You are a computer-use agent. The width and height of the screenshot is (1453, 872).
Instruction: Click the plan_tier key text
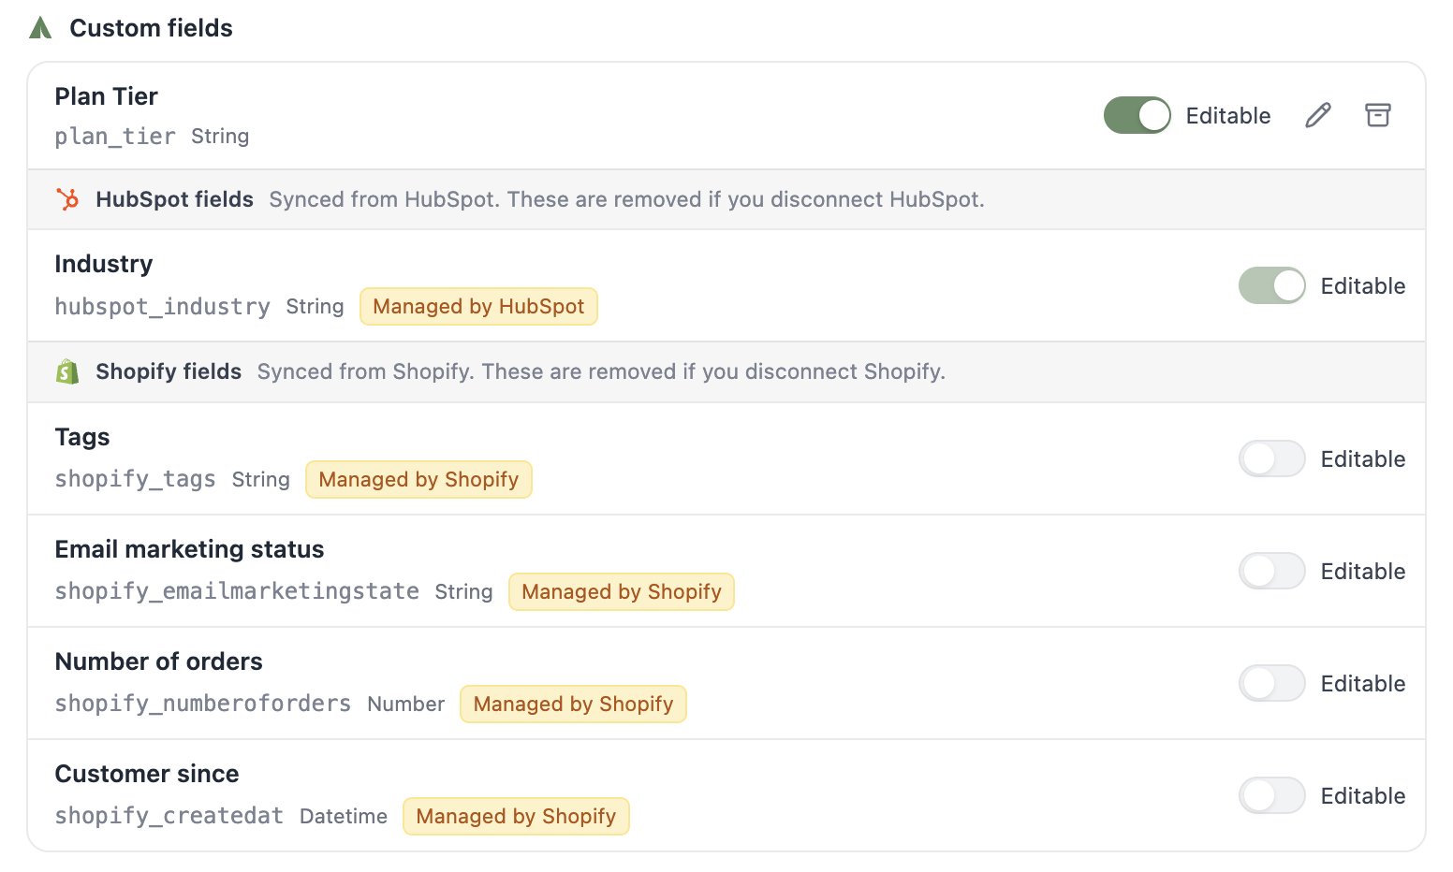click(x=115, y=137)
